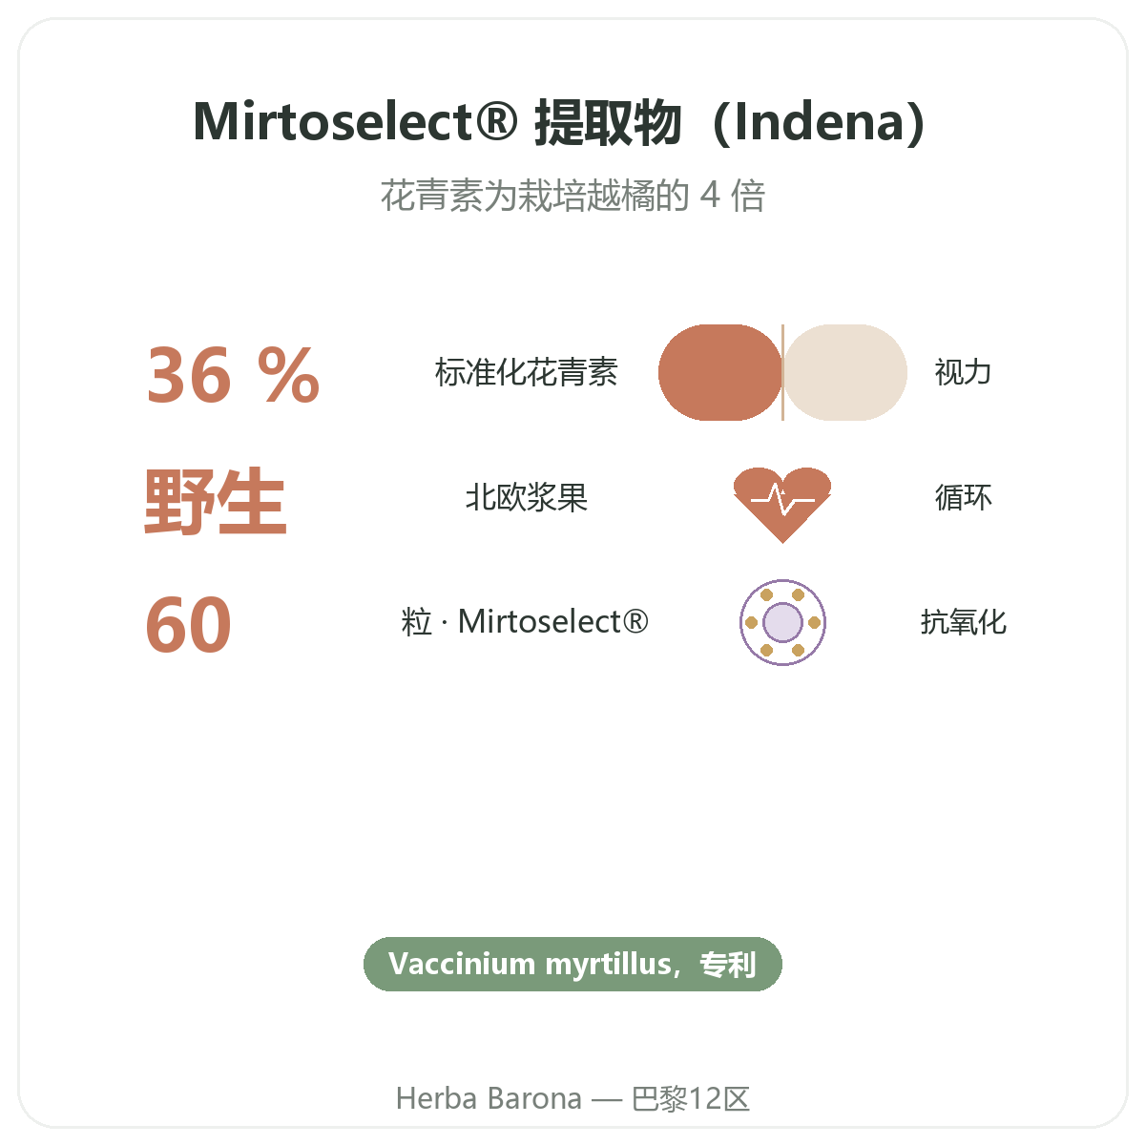Click the 粒 · Mirtoselect® text
The height and width of the screenshot is (1145, 1145).
click(526, 622)
